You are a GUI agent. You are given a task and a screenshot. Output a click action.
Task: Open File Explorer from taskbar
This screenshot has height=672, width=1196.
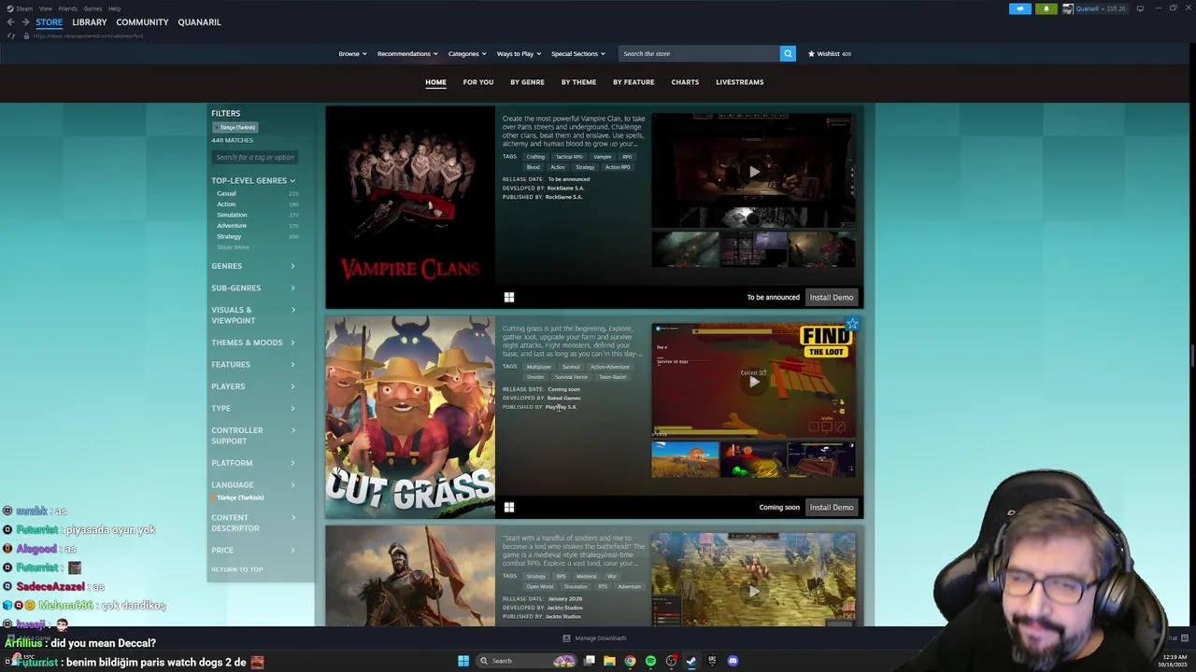(x=609, y=661)
